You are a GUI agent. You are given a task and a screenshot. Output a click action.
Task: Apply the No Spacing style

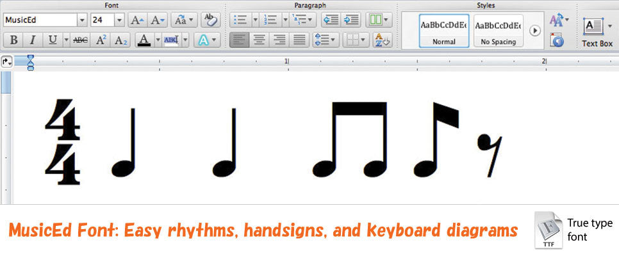pos(497,30)
